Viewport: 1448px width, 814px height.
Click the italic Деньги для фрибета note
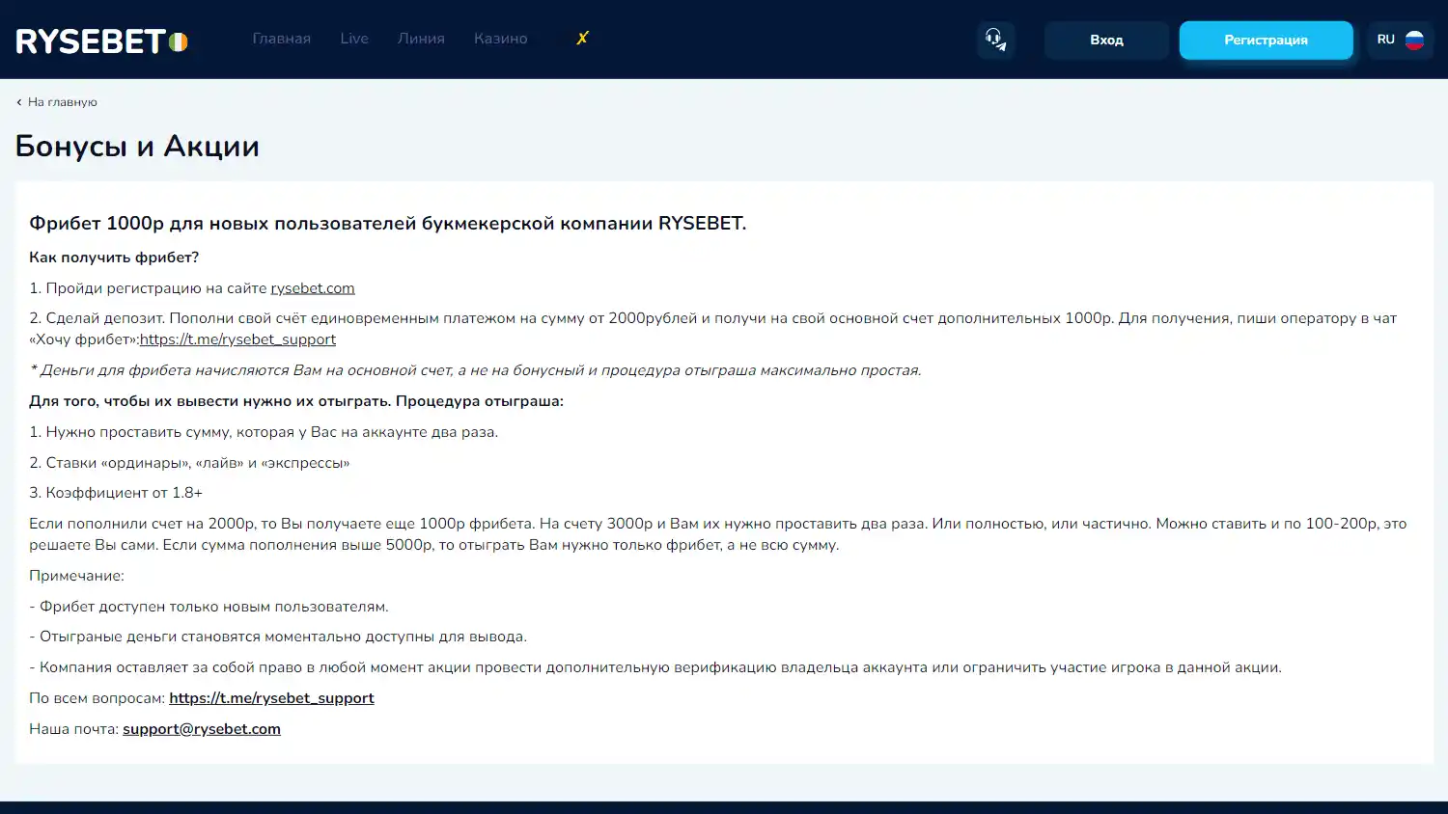475,370
